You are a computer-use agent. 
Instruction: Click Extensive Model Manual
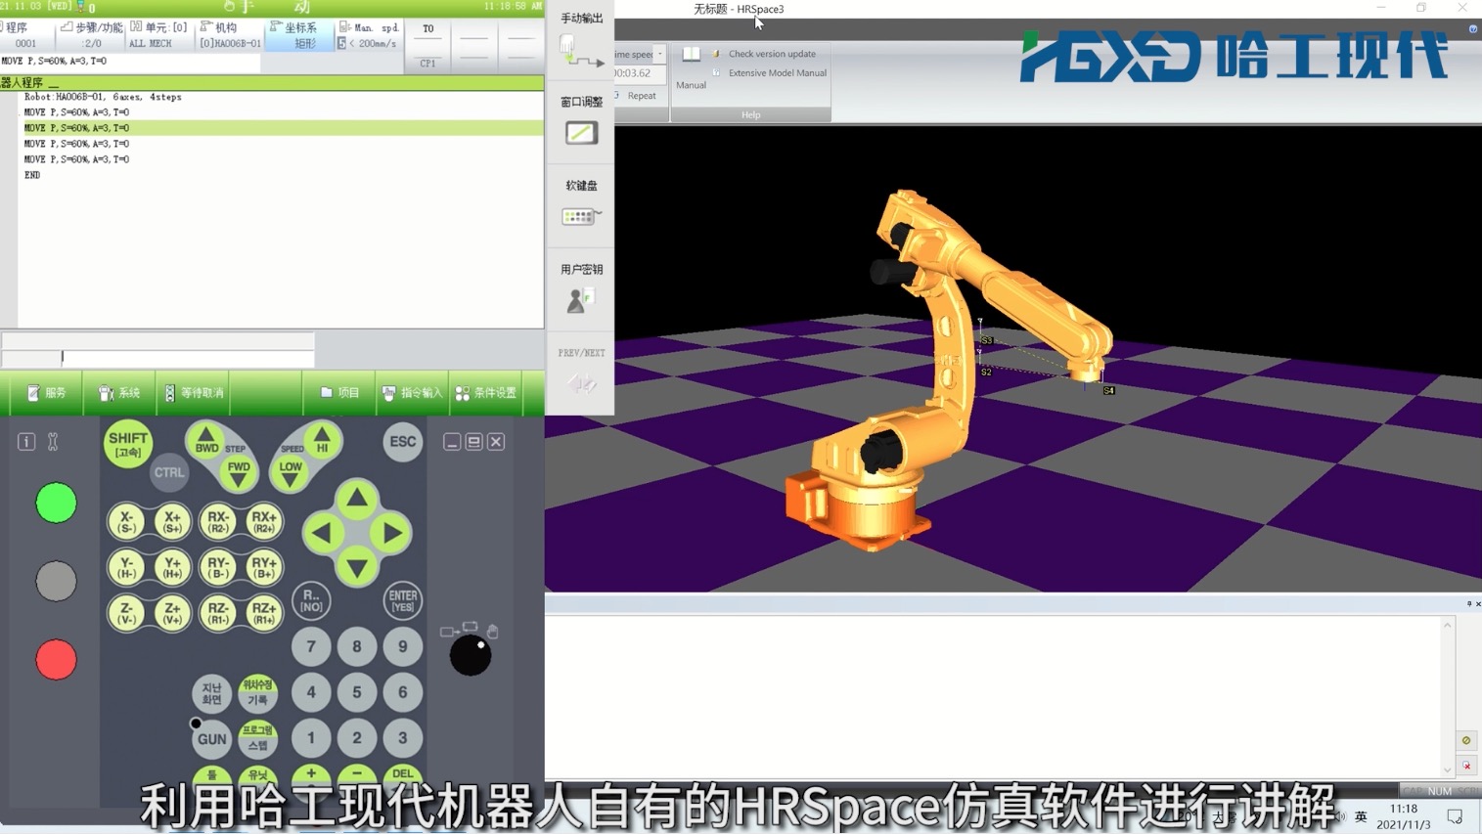[777, 73]
